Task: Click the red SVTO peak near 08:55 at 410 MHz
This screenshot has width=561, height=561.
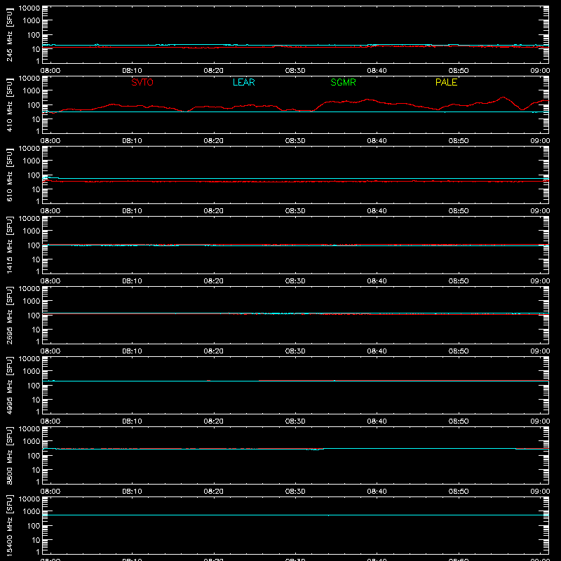Action: click(x=503, y=97)
